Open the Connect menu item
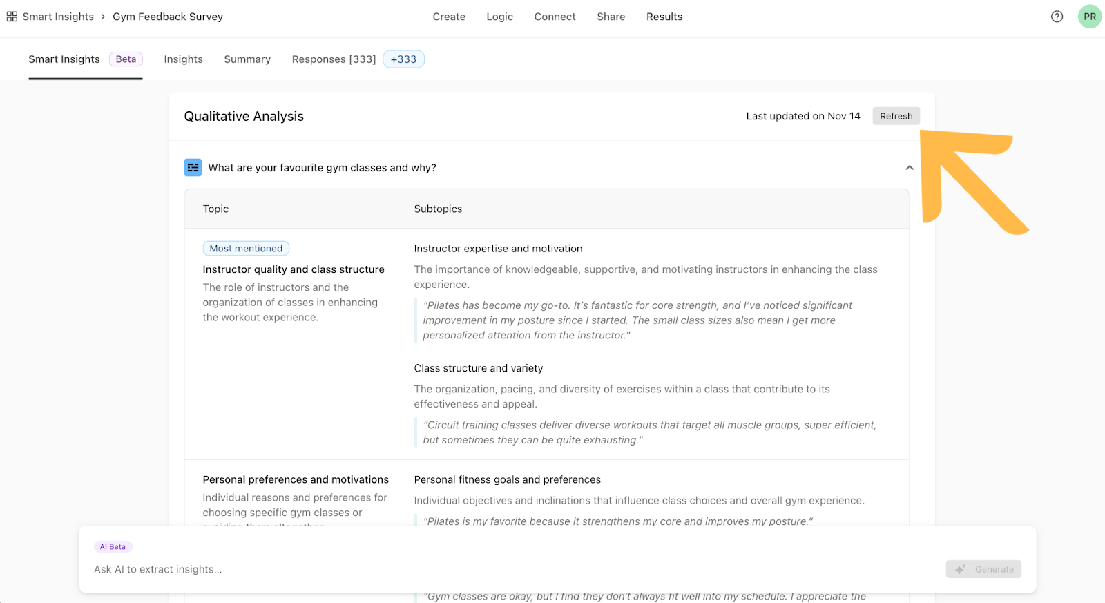The width and height of the screenshot is (1105, 603). click(555, 17)
